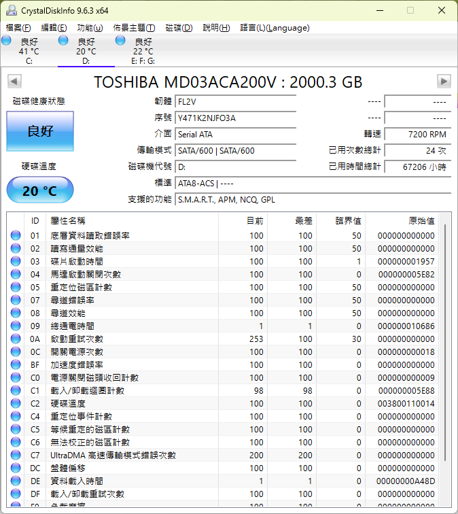
Task: Click the 轉速 value 7200 RPM
Action: pyautogui.click(x=418, y=135)
